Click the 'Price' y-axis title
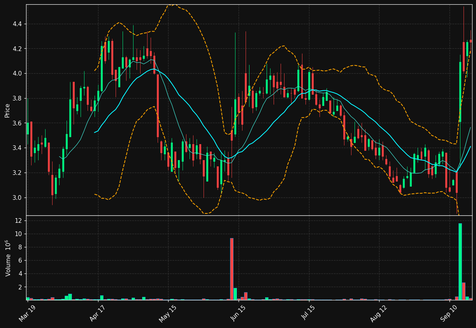 (7, 110)
